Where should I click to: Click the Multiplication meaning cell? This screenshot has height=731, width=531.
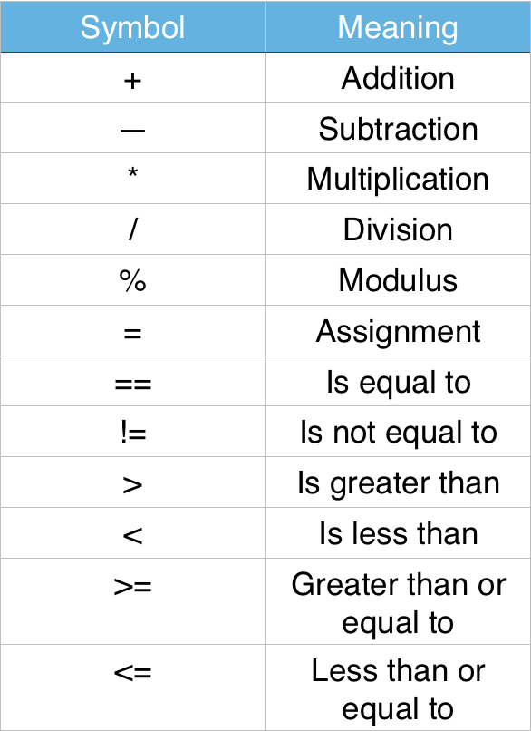pos(399,179)
